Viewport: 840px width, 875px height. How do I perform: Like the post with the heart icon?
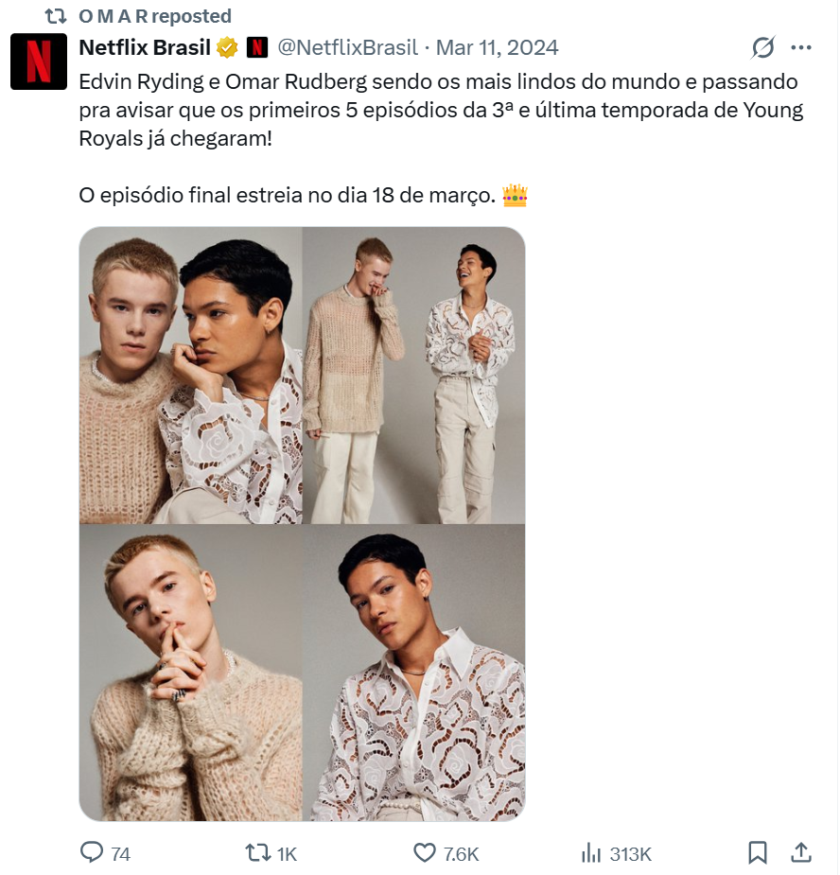pyautogui.click(x=425, y=853)
